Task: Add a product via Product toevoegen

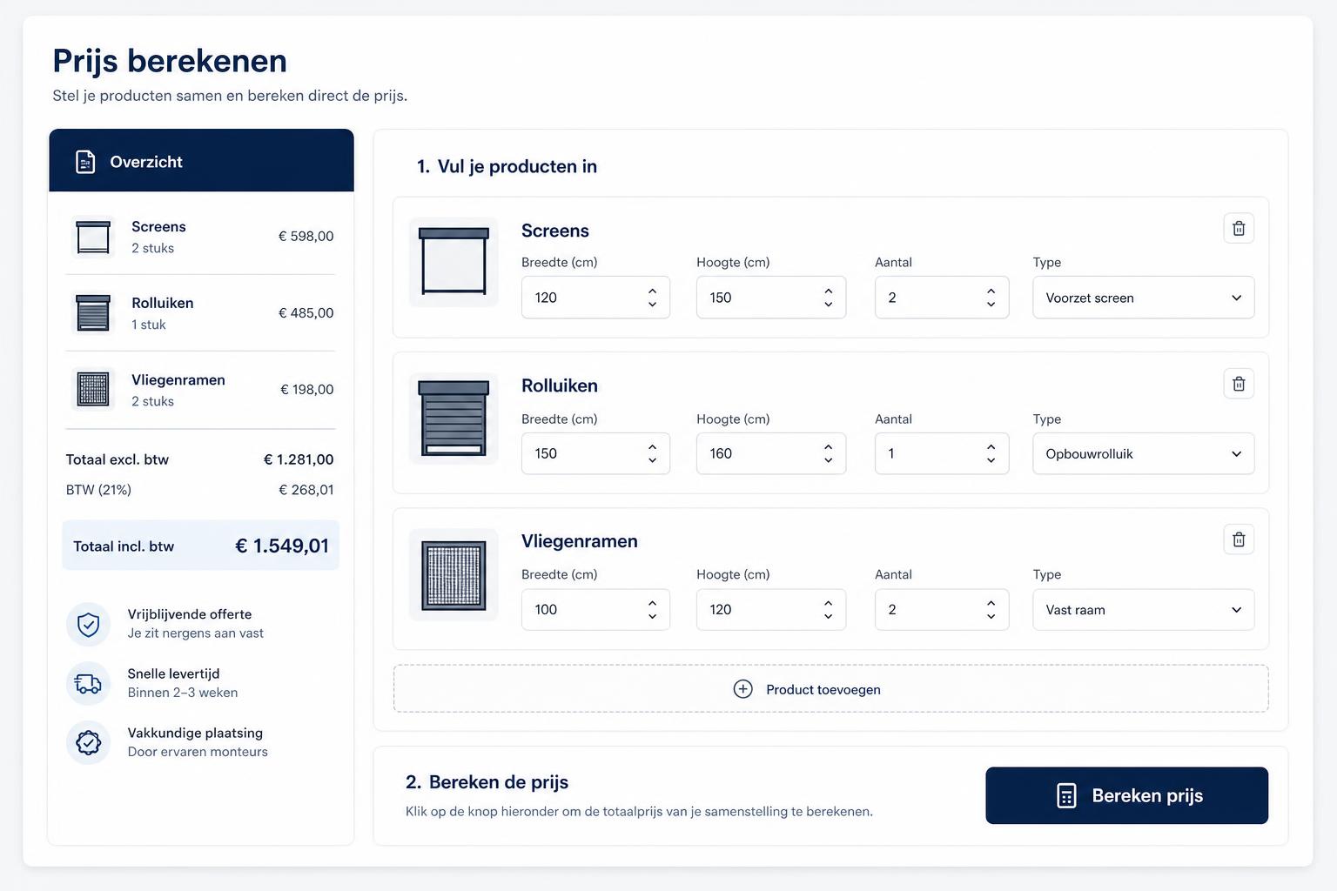Action: (830, 689)
